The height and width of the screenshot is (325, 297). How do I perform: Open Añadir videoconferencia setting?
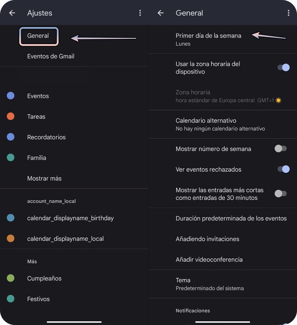pyautogui.click(x=223, y=260)
